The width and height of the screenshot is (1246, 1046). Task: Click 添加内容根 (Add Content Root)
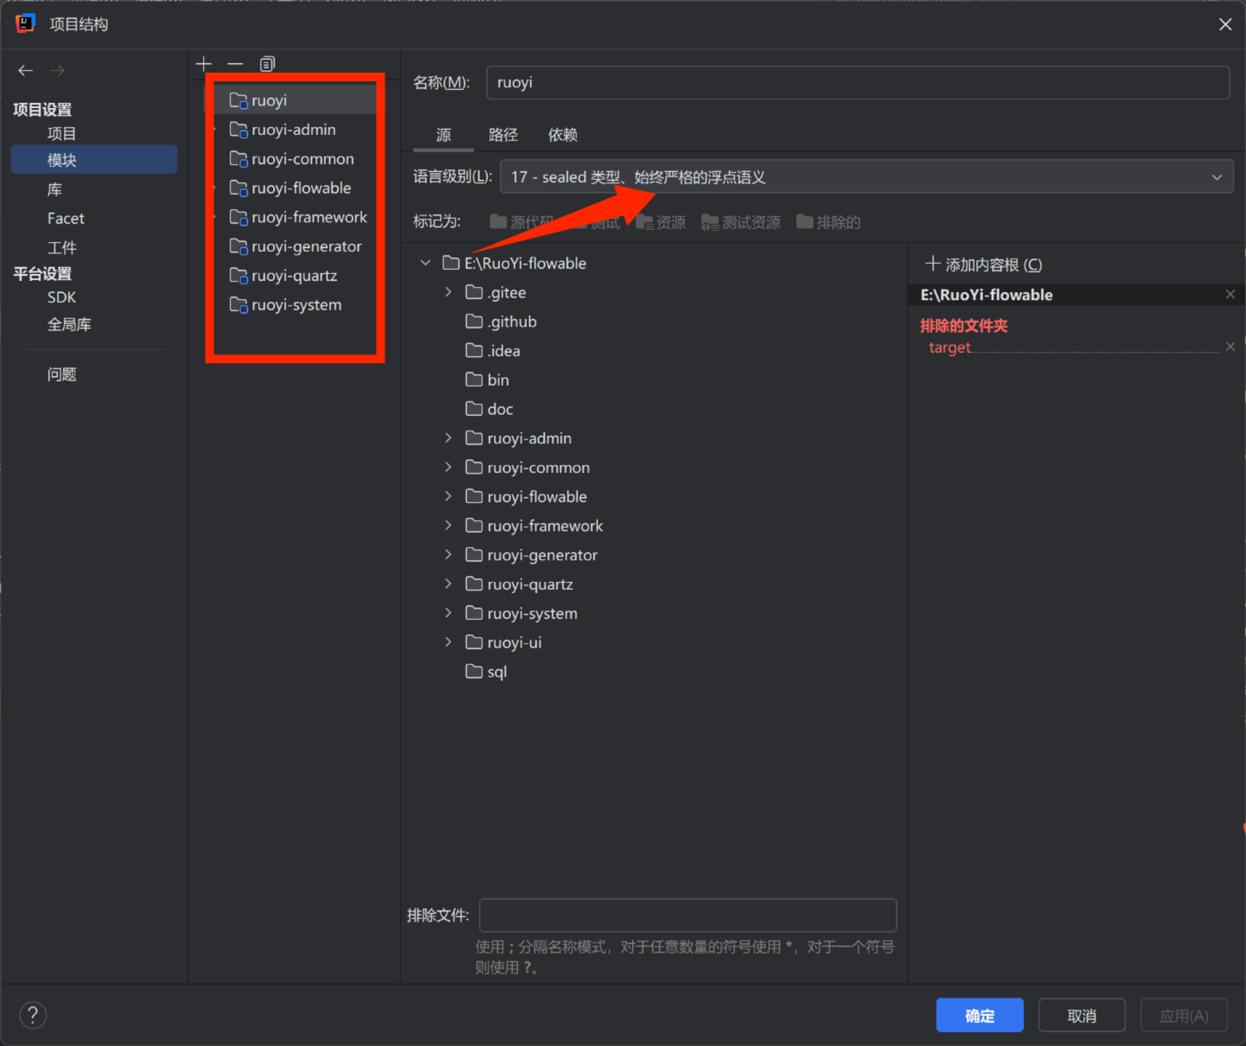[x=983, y=264]
